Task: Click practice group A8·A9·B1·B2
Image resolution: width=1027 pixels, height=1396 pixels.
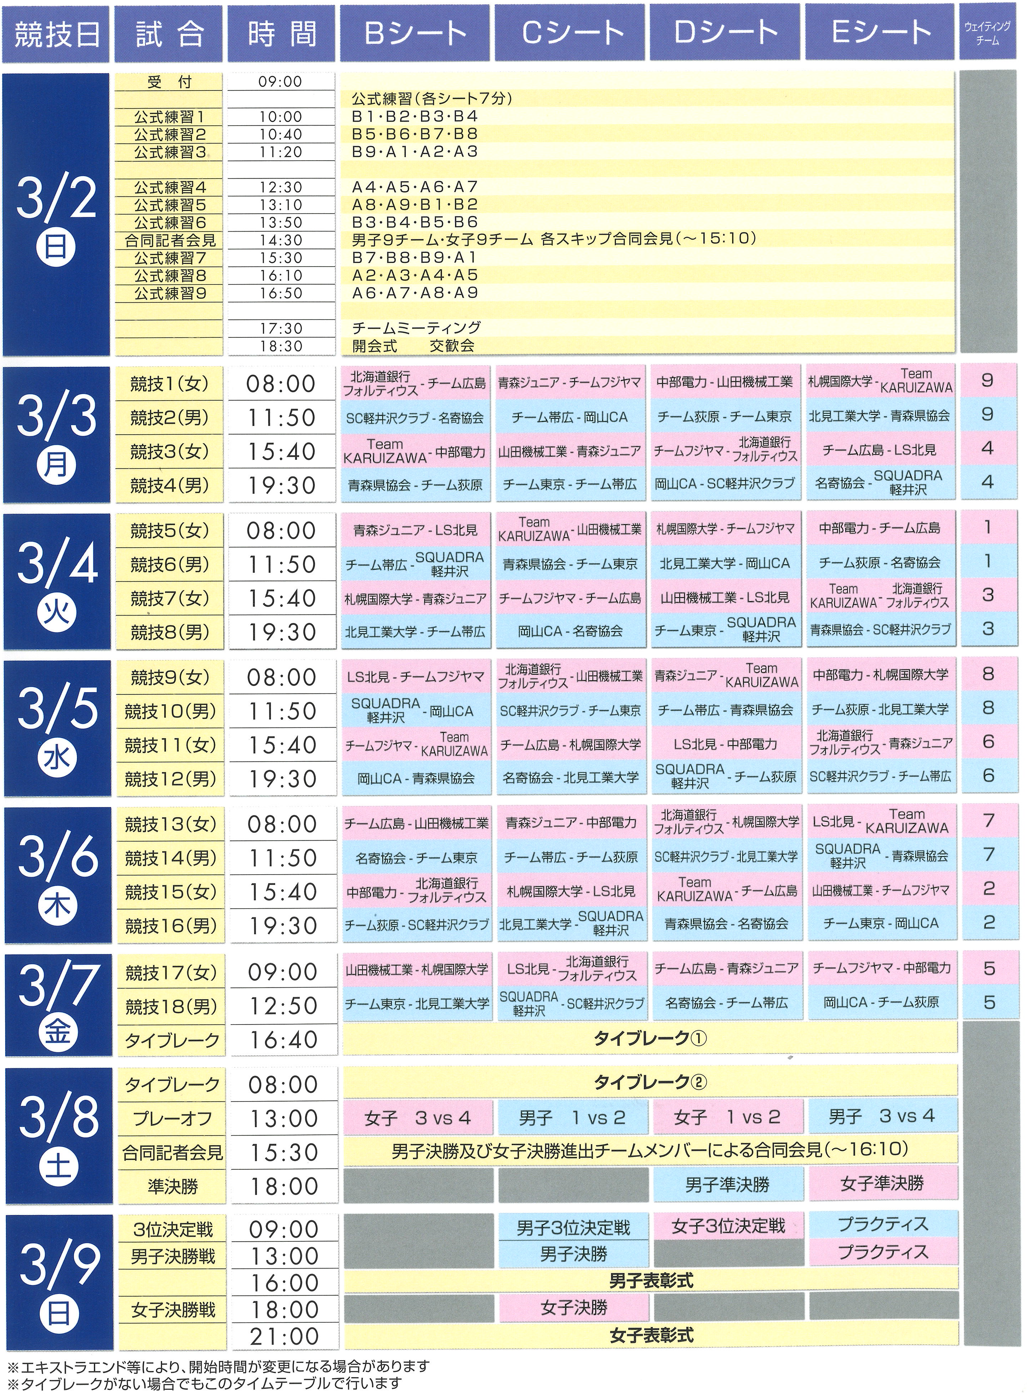Action: click(x=415, y=204)
